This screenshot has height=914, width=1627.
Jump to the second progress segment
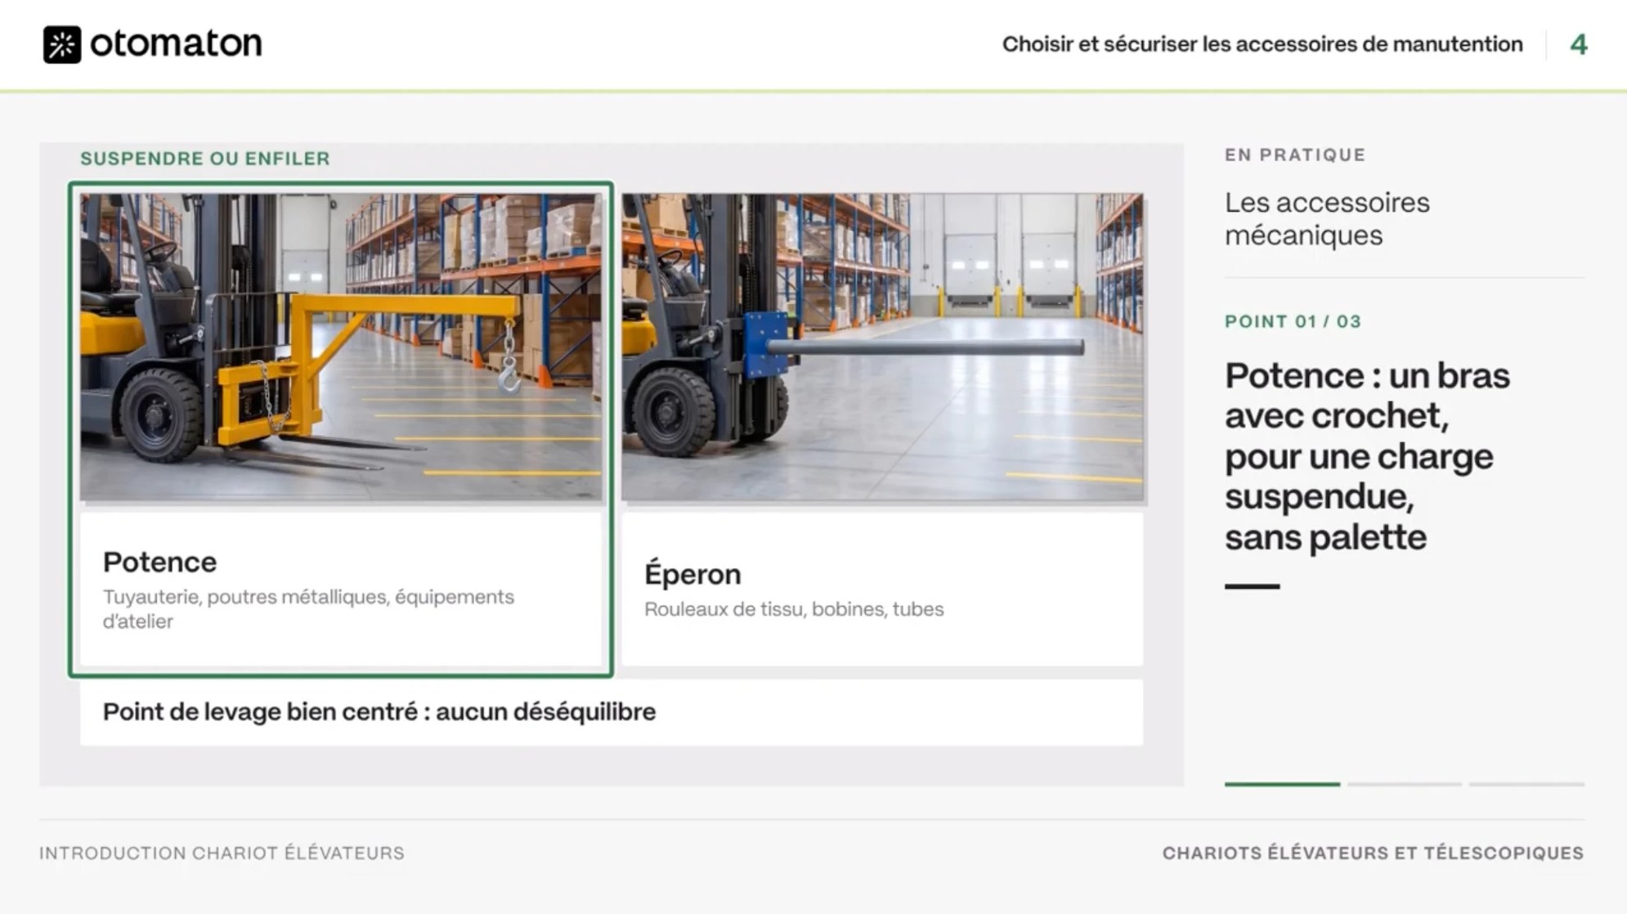[x=1405, y=784]
